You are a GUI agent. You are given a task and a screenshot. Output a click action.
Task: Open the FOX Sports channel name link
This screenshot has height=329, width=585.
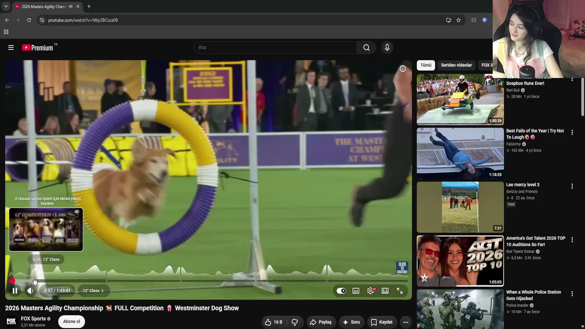point(33,319)
